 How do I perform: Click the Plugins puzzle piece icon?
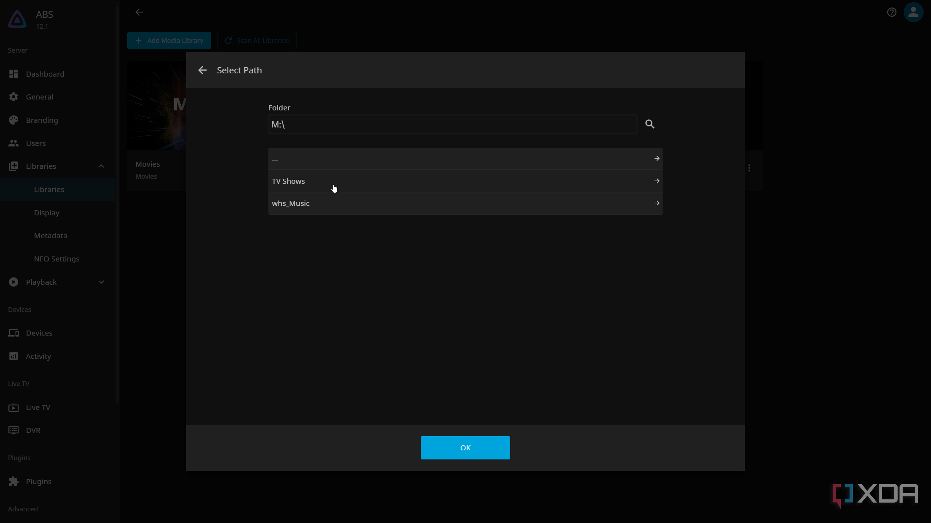pos(13,482)
